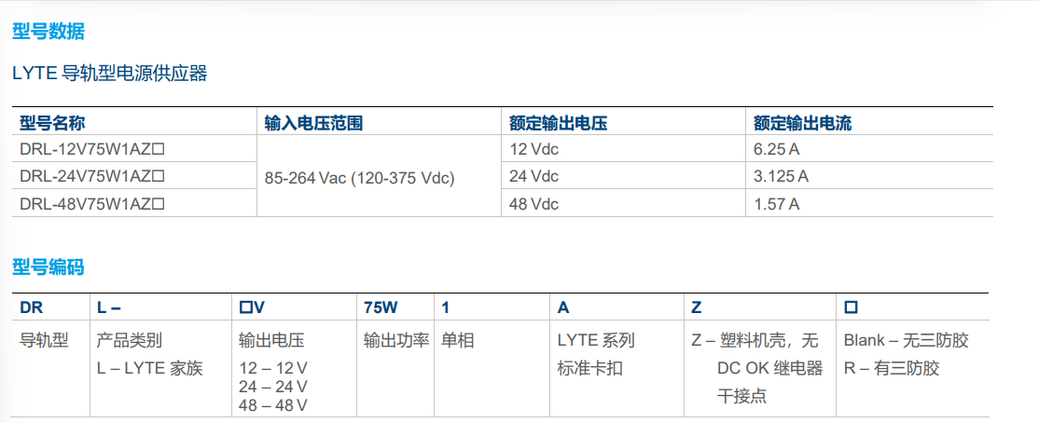Click the DC OK 继电器 description text
Screen dimensions: 1039x423
770,369
